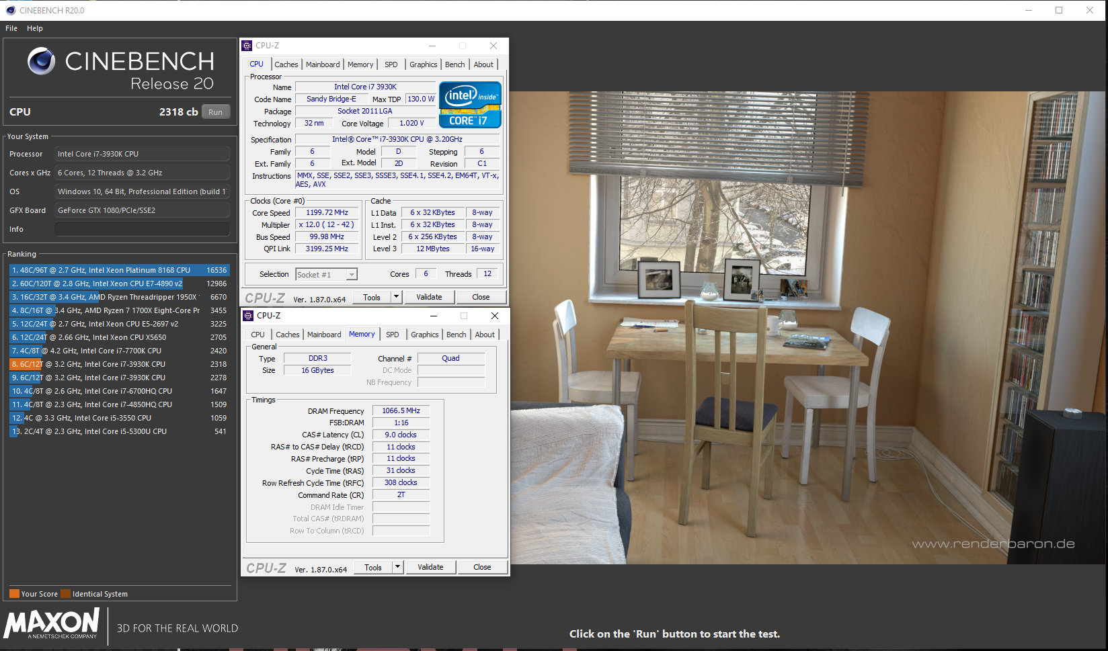Viewport: 1108px width, 651px height.
Task: Maximize the Cinebench window
Action: (x=1059, y=10)
